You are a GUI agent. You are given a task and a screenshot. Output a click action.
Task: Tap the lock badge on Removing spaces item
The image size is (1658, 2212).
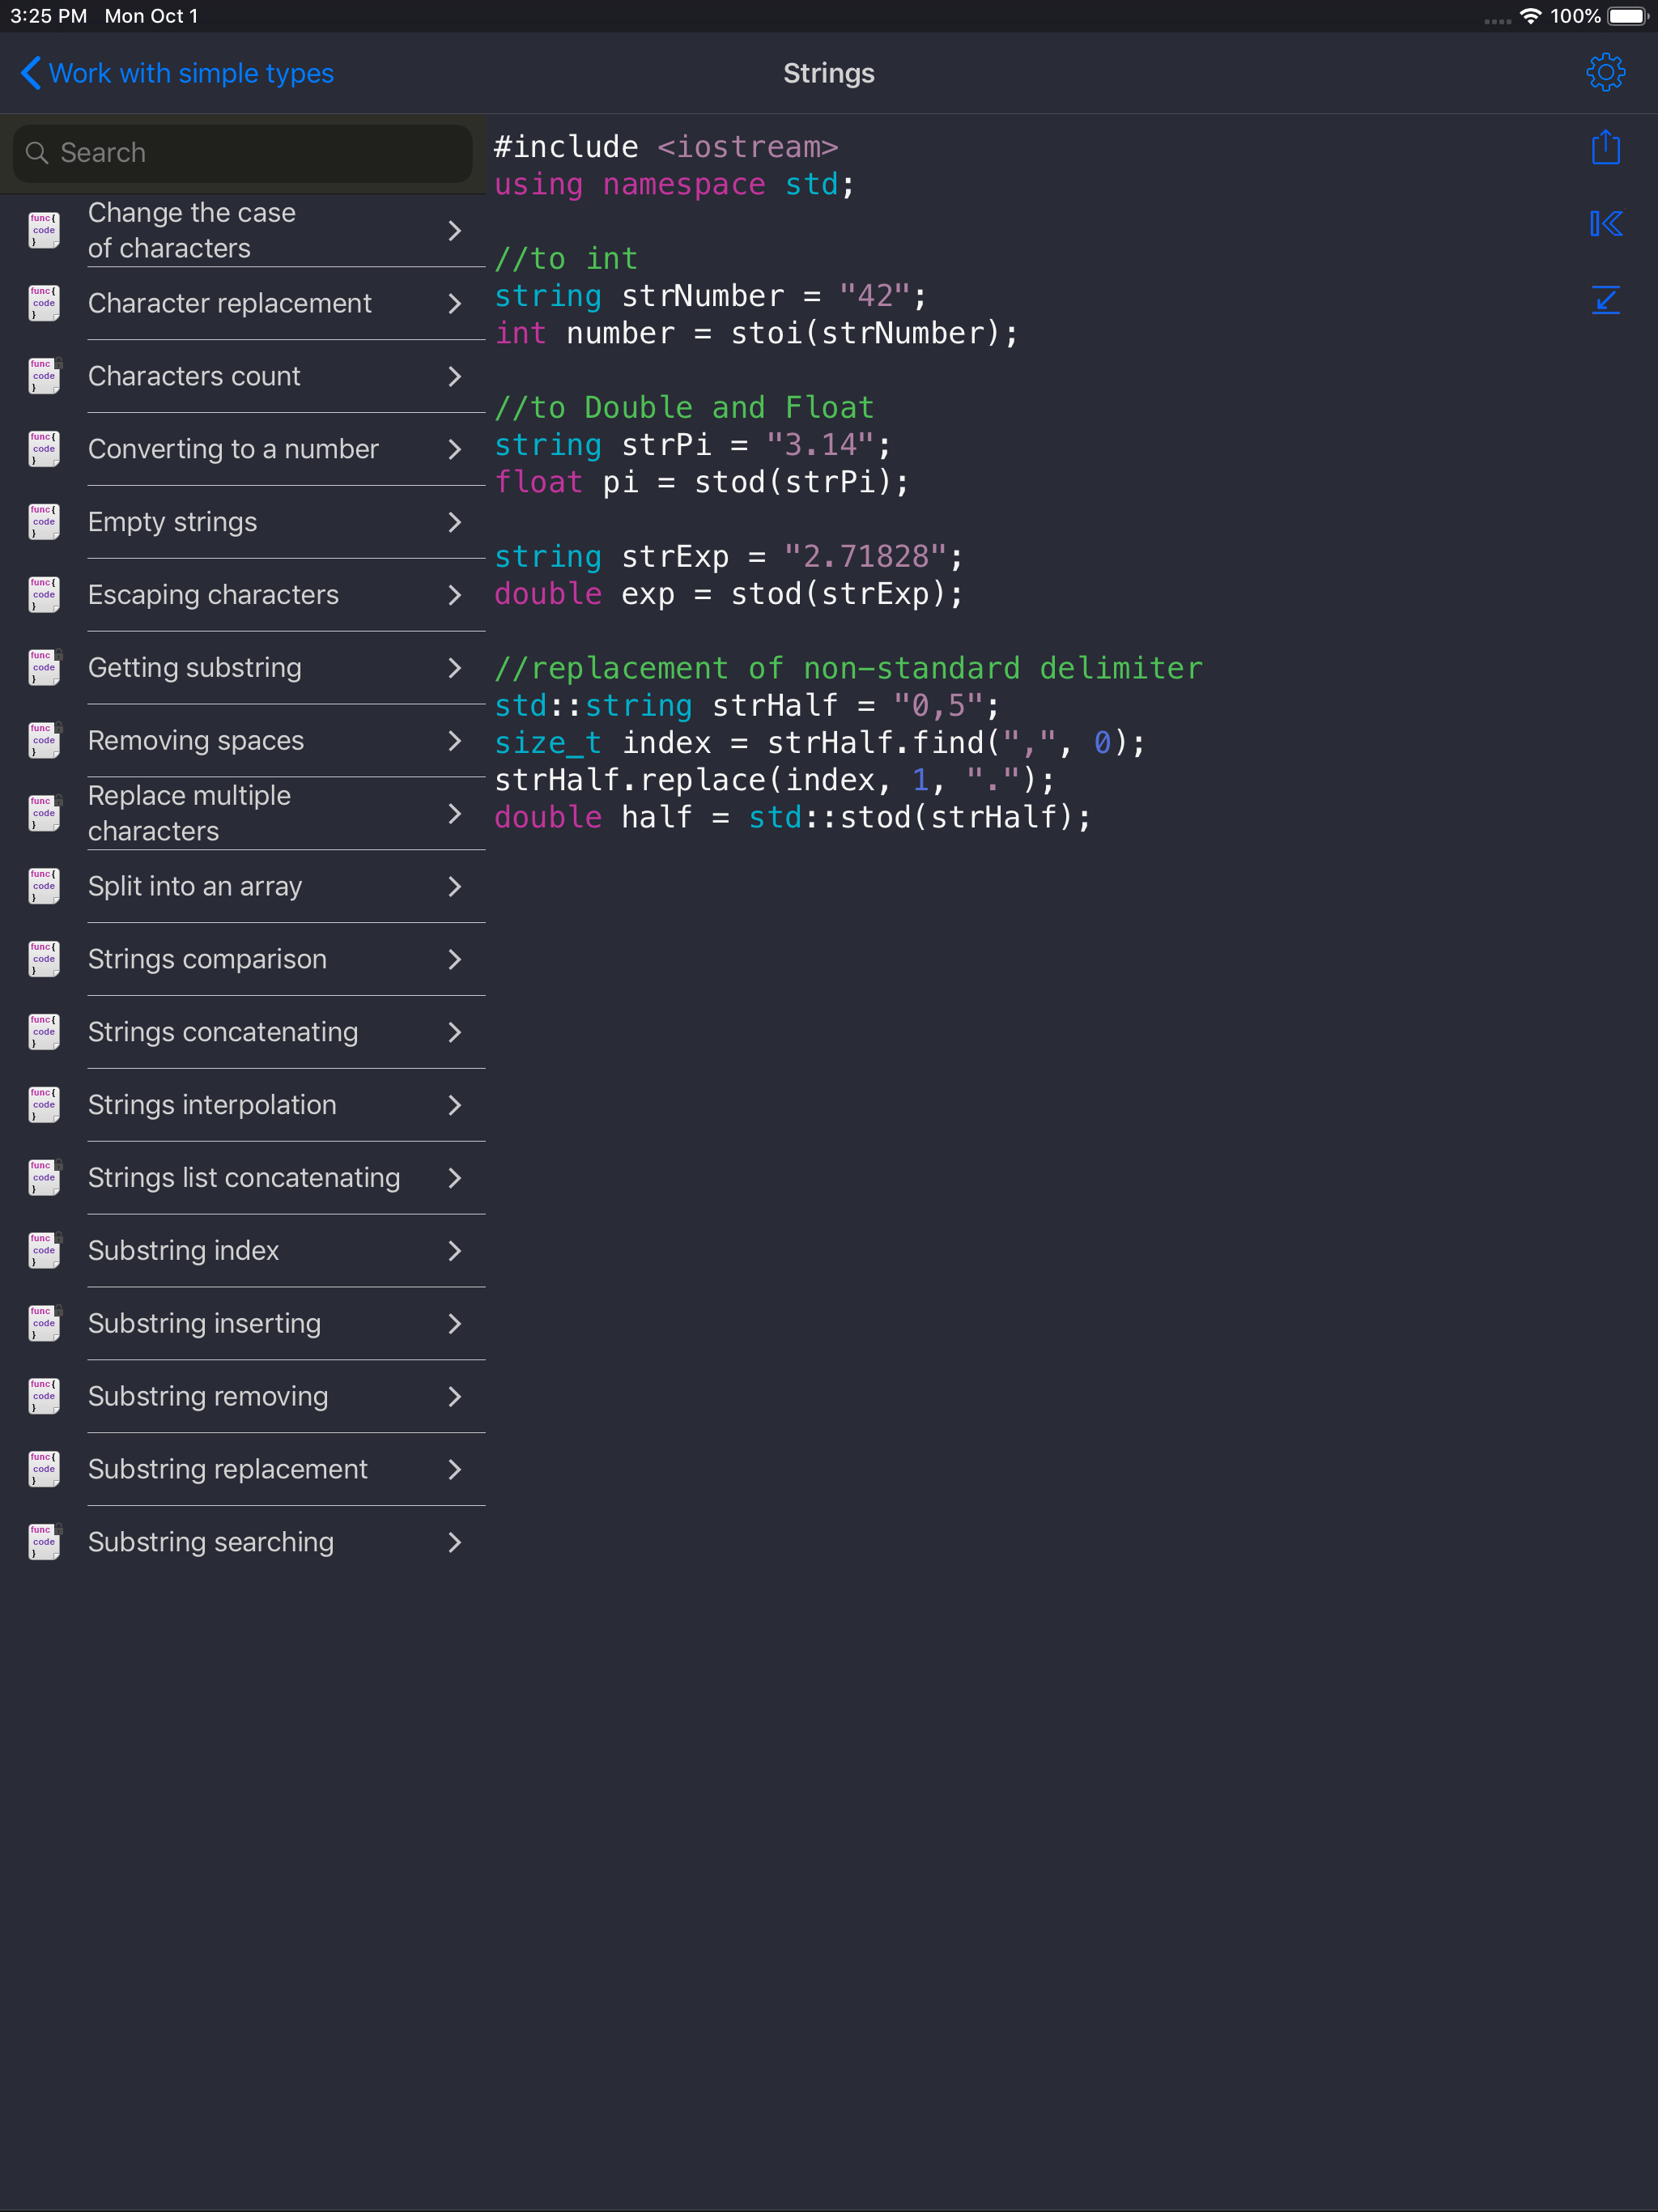point(58,727)
